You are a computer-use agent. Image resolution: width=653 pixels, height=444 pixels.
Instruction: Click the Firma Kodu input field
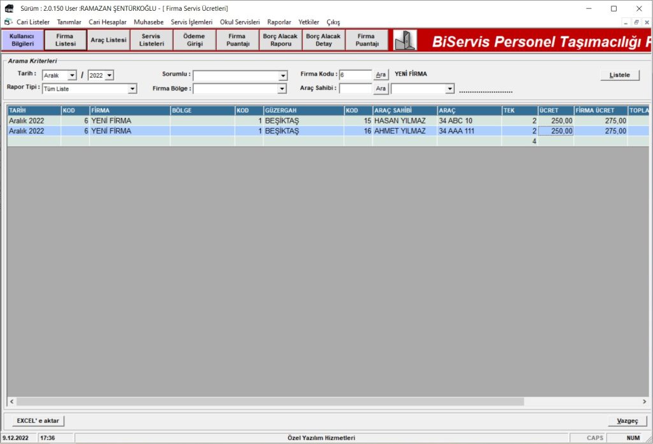click(x=355, y=75)
